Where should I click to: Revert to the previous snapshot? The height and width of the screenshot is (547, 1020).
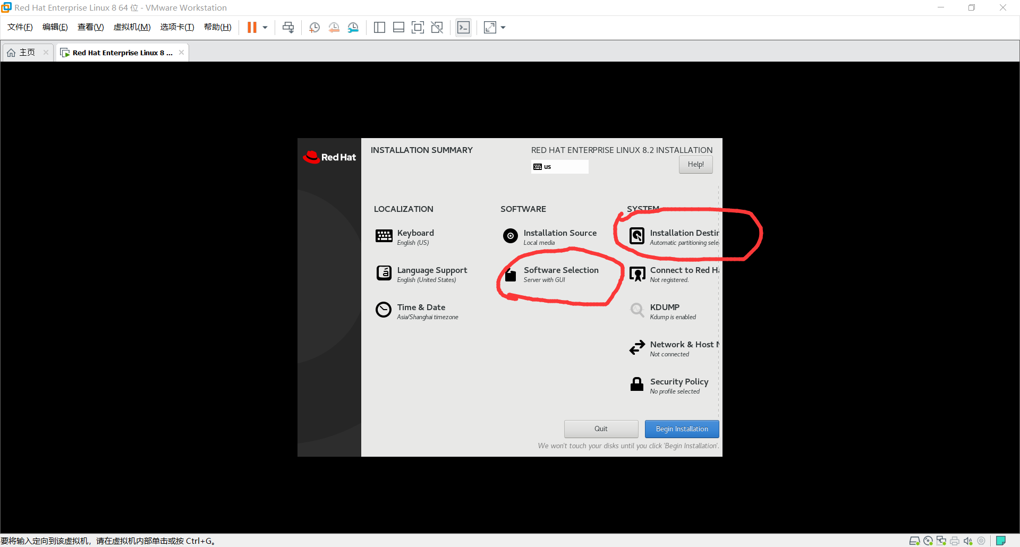pyautogui.click(x=334, y=28)
